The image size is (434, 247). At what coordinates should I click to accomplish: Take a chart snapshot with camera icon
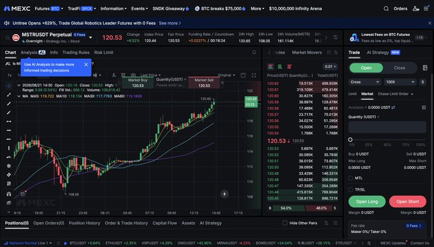coord(133,75)
